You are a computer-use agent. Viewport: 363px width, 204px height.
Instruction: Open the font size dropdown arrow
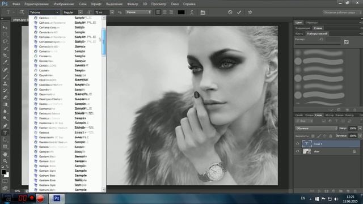112,12
